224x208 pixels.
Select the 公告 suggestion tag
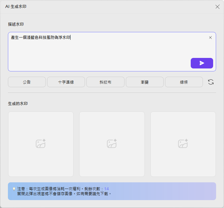(x=27, y=82)
